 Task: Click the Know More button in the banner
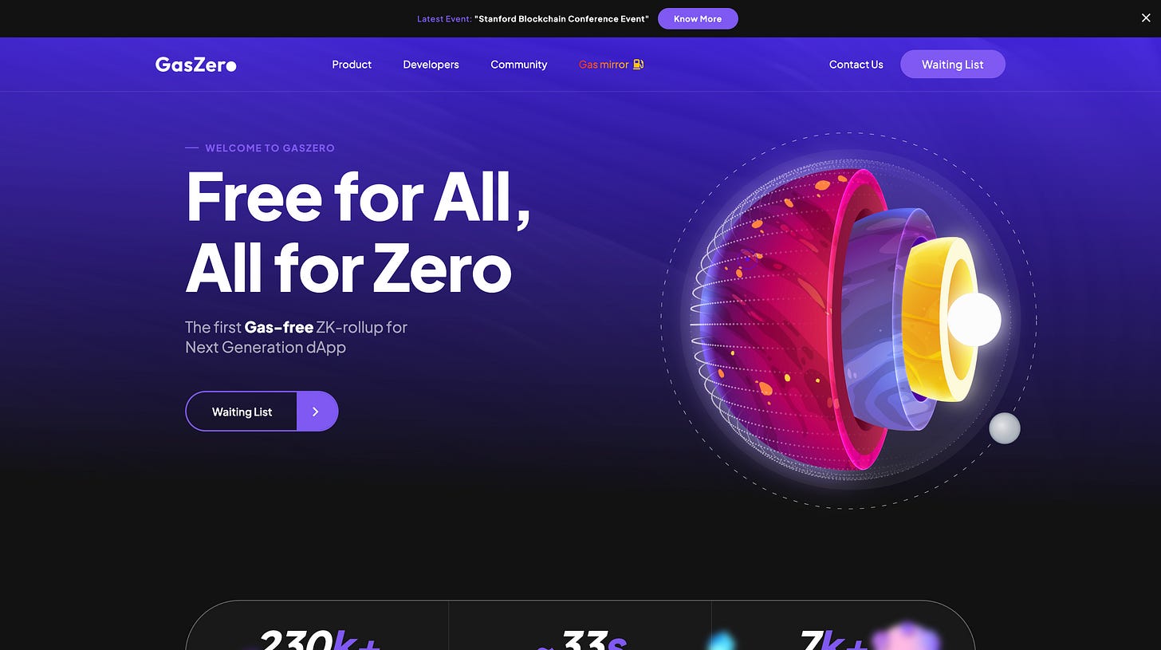click(698, 18)
